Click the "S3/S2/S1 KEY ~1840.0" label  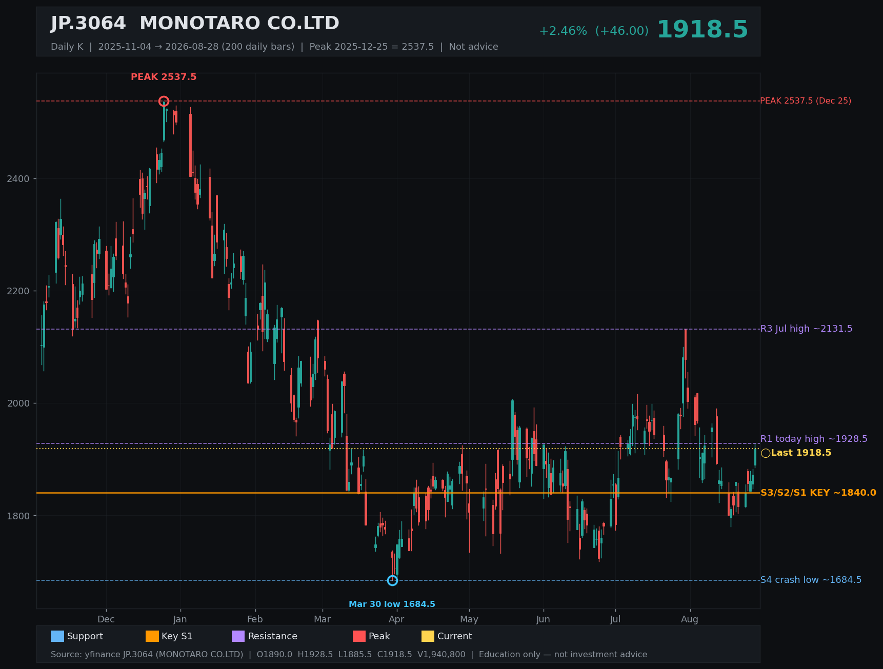tap(818, 493)
